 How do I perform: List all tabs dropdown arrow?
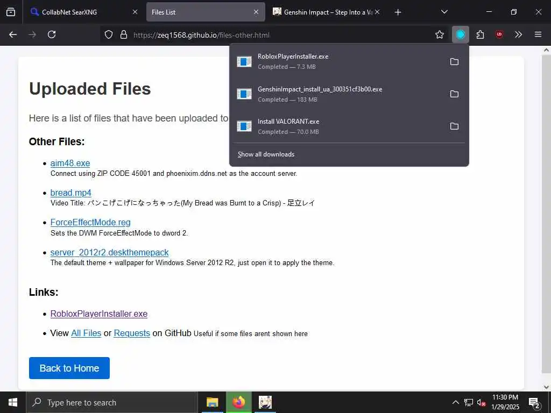[x=444, y=12]
